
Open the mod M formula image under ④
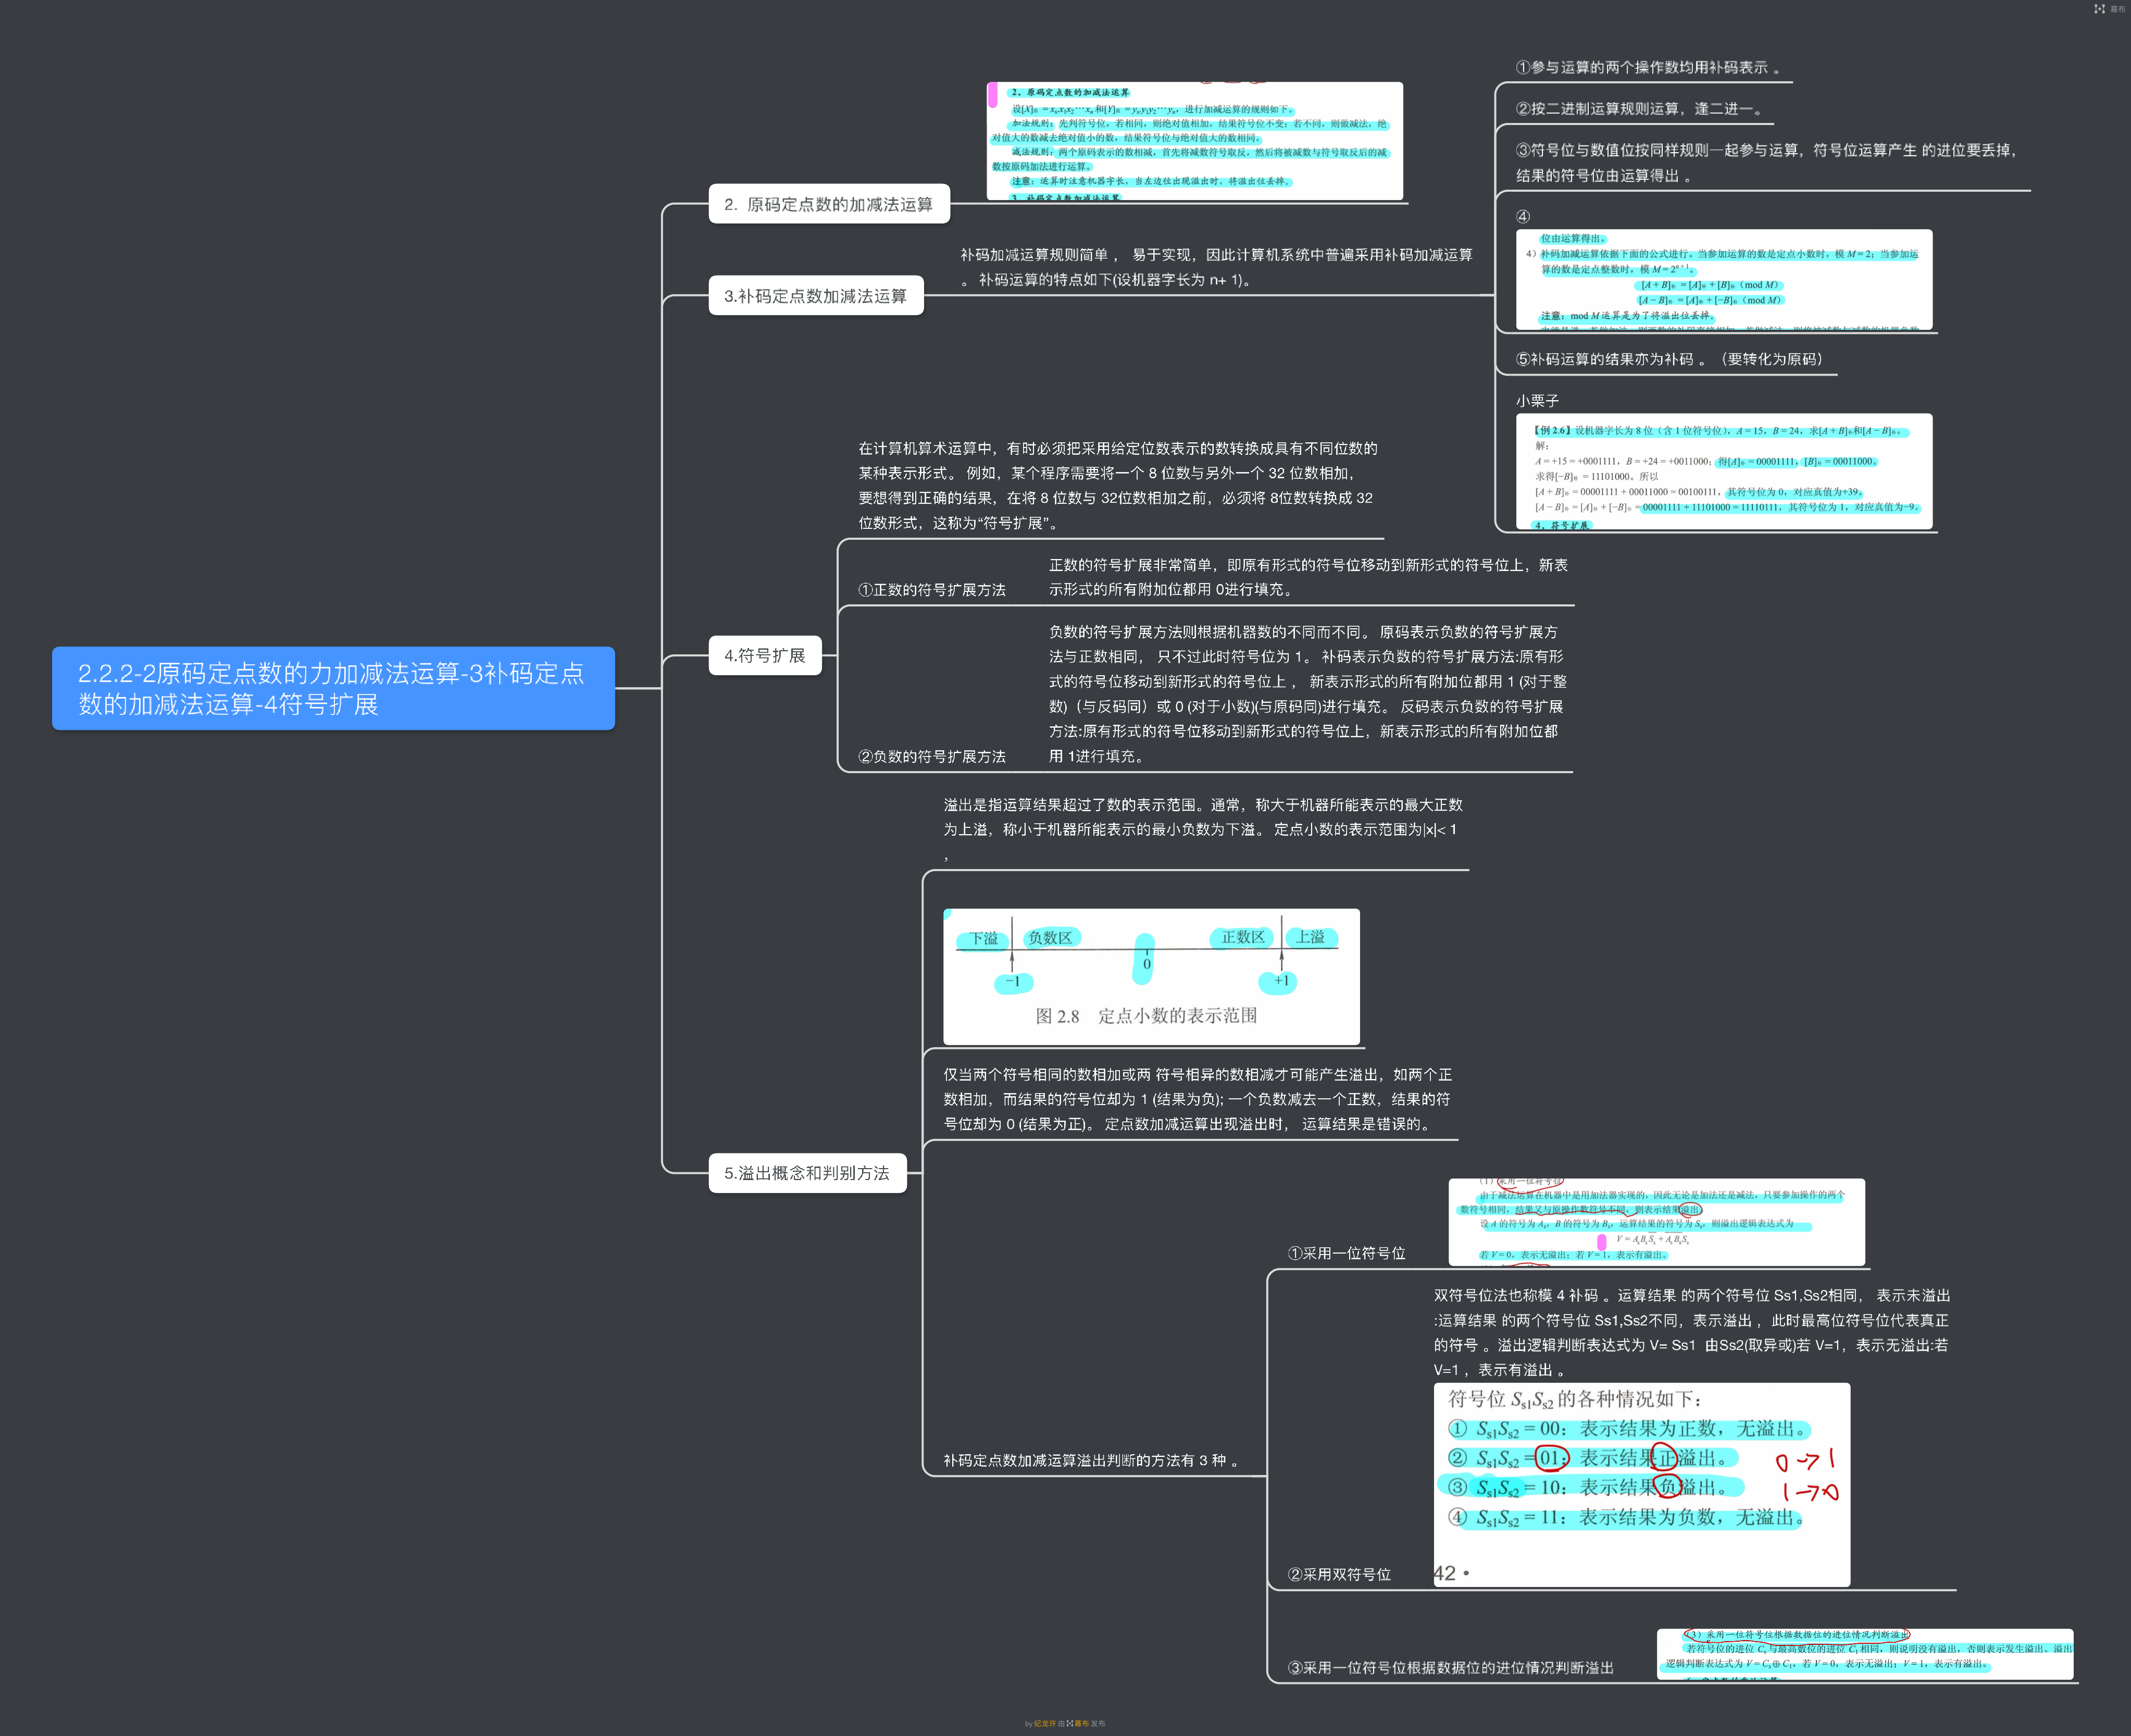click(1723, 280)
